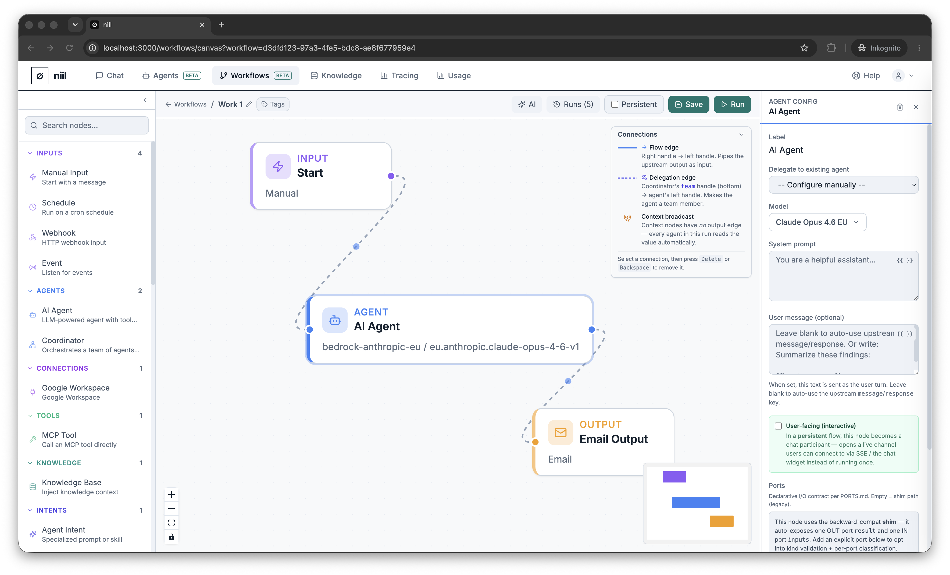Viewport: 950px width, 575px height.
Task: Run the workflow
Action: [x=732, y=105]
